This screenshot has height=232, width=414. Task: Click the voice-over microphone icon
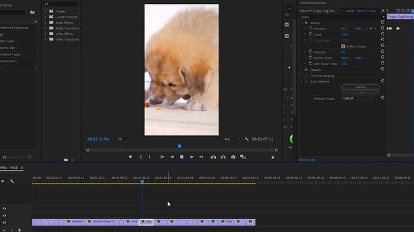tap(19, 230)
